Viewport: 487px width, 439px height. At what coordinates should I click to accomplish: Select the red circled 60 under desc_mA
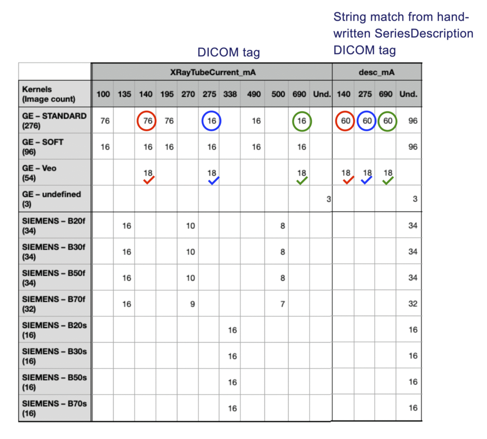point(345,121)
